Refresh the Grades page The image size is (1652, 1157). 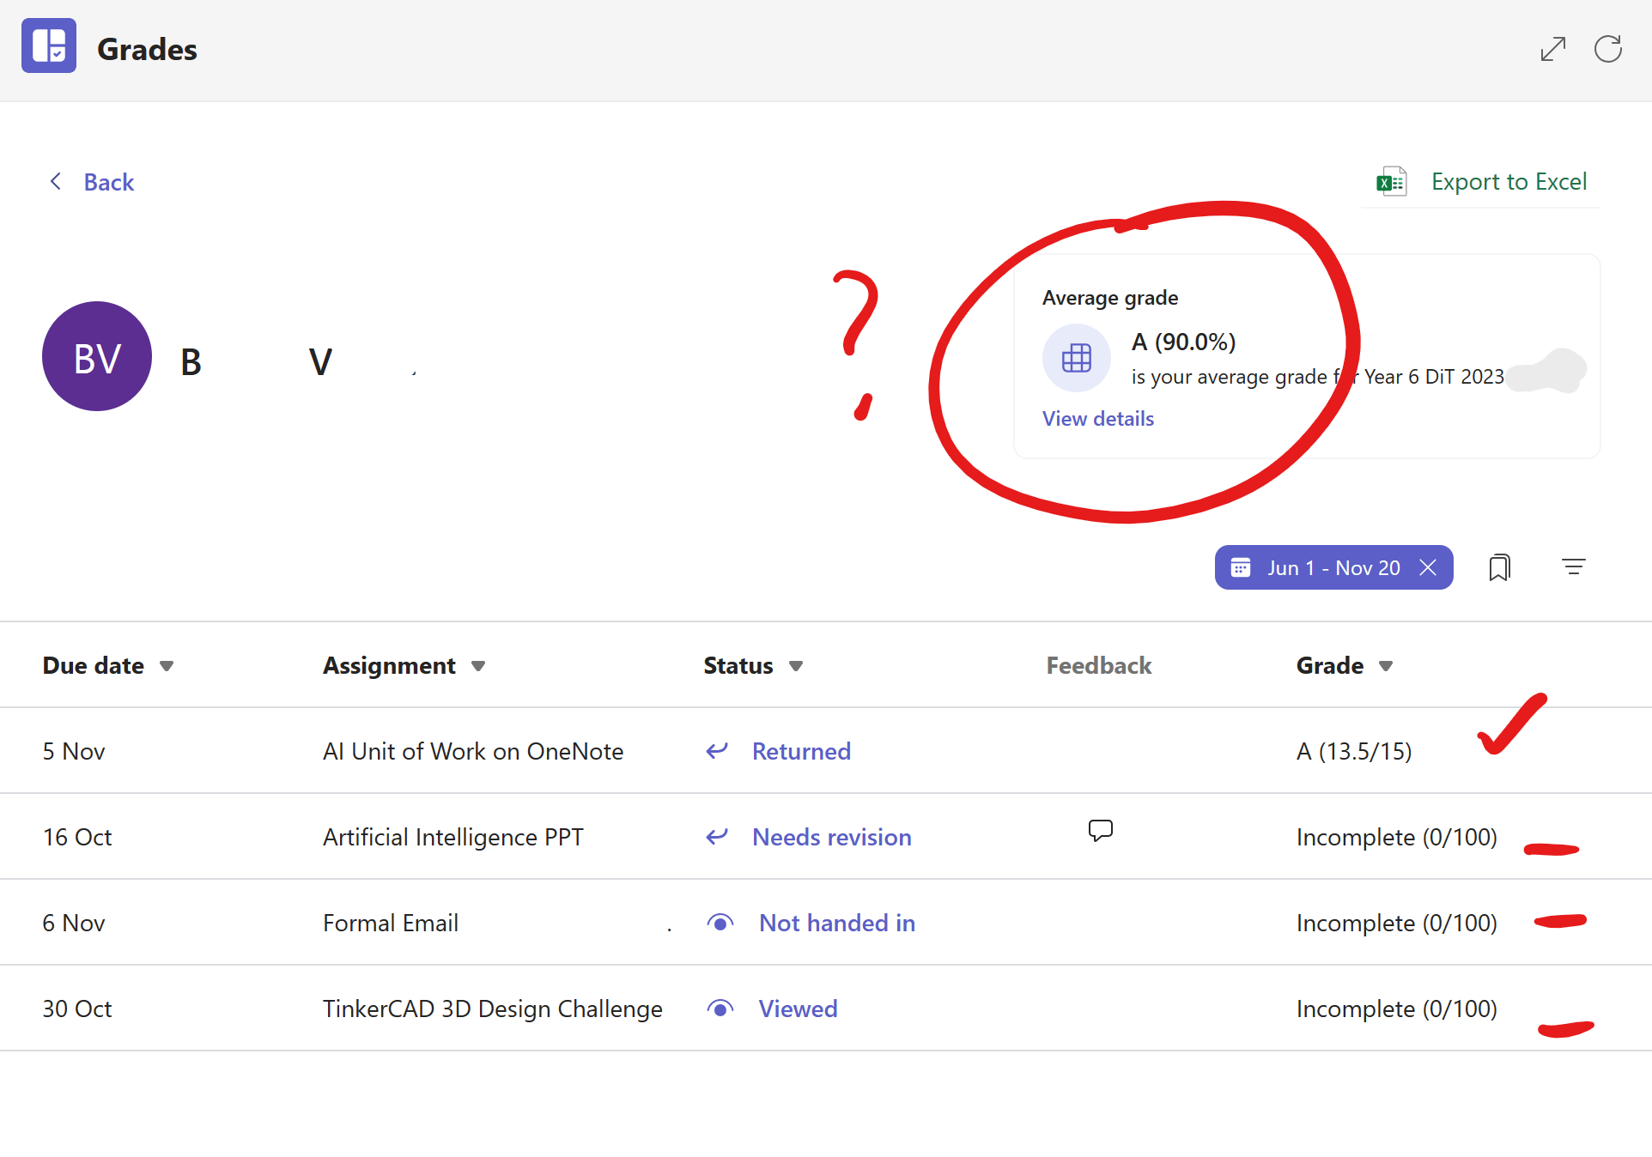pos(1607,49)
